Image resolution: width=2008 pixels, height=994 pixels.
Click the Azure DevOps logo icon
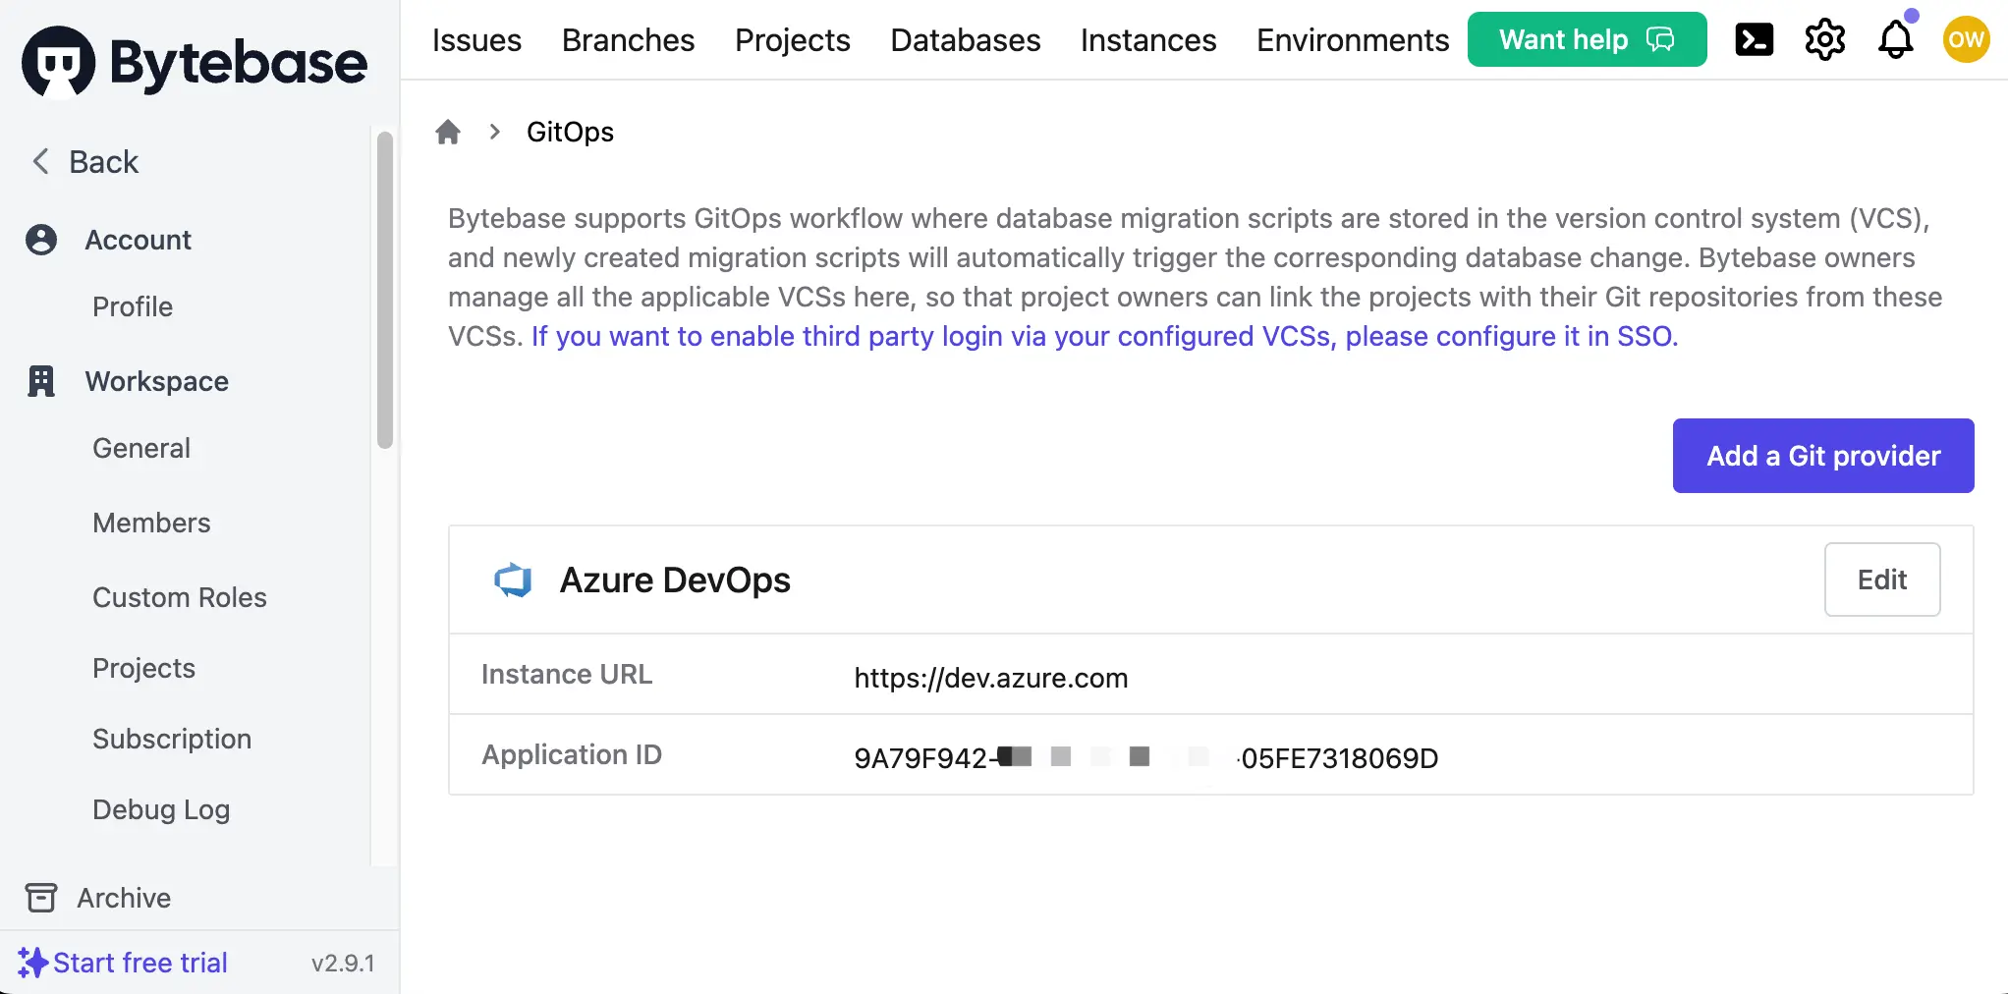click(x=513, y=580)
